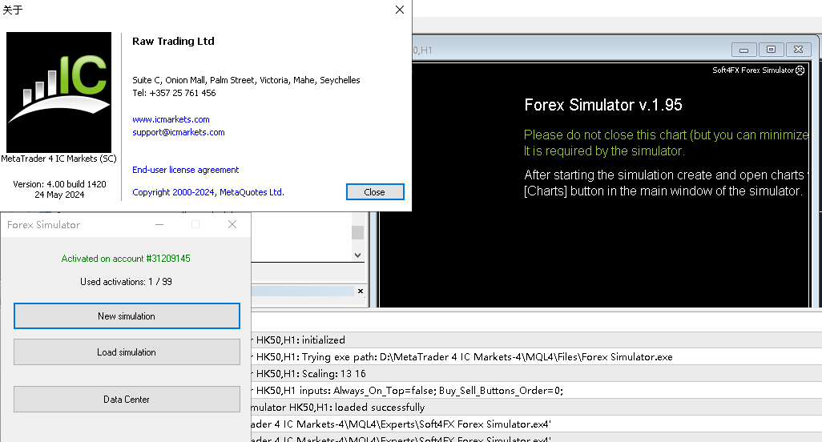Close the panel with small x icon
Screen dimensions: 822x442
point(361,291)
